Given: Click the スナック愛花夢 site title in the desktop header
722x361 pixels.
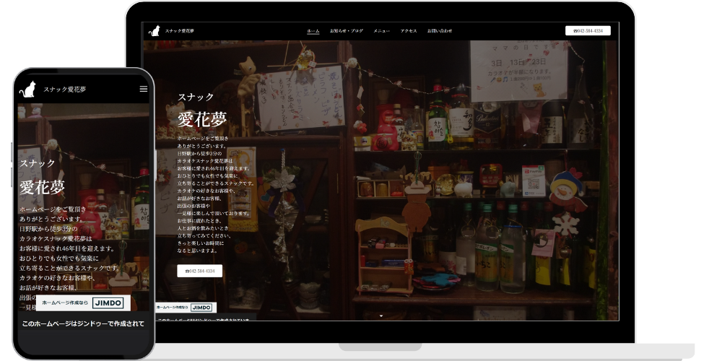Looking at the screenshot, I should pyautogui.click(x=179, y=31).
